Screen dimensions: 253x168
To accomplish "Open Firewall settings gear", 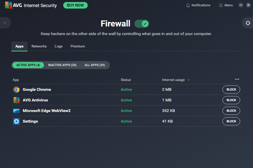I will coord(248,23).
